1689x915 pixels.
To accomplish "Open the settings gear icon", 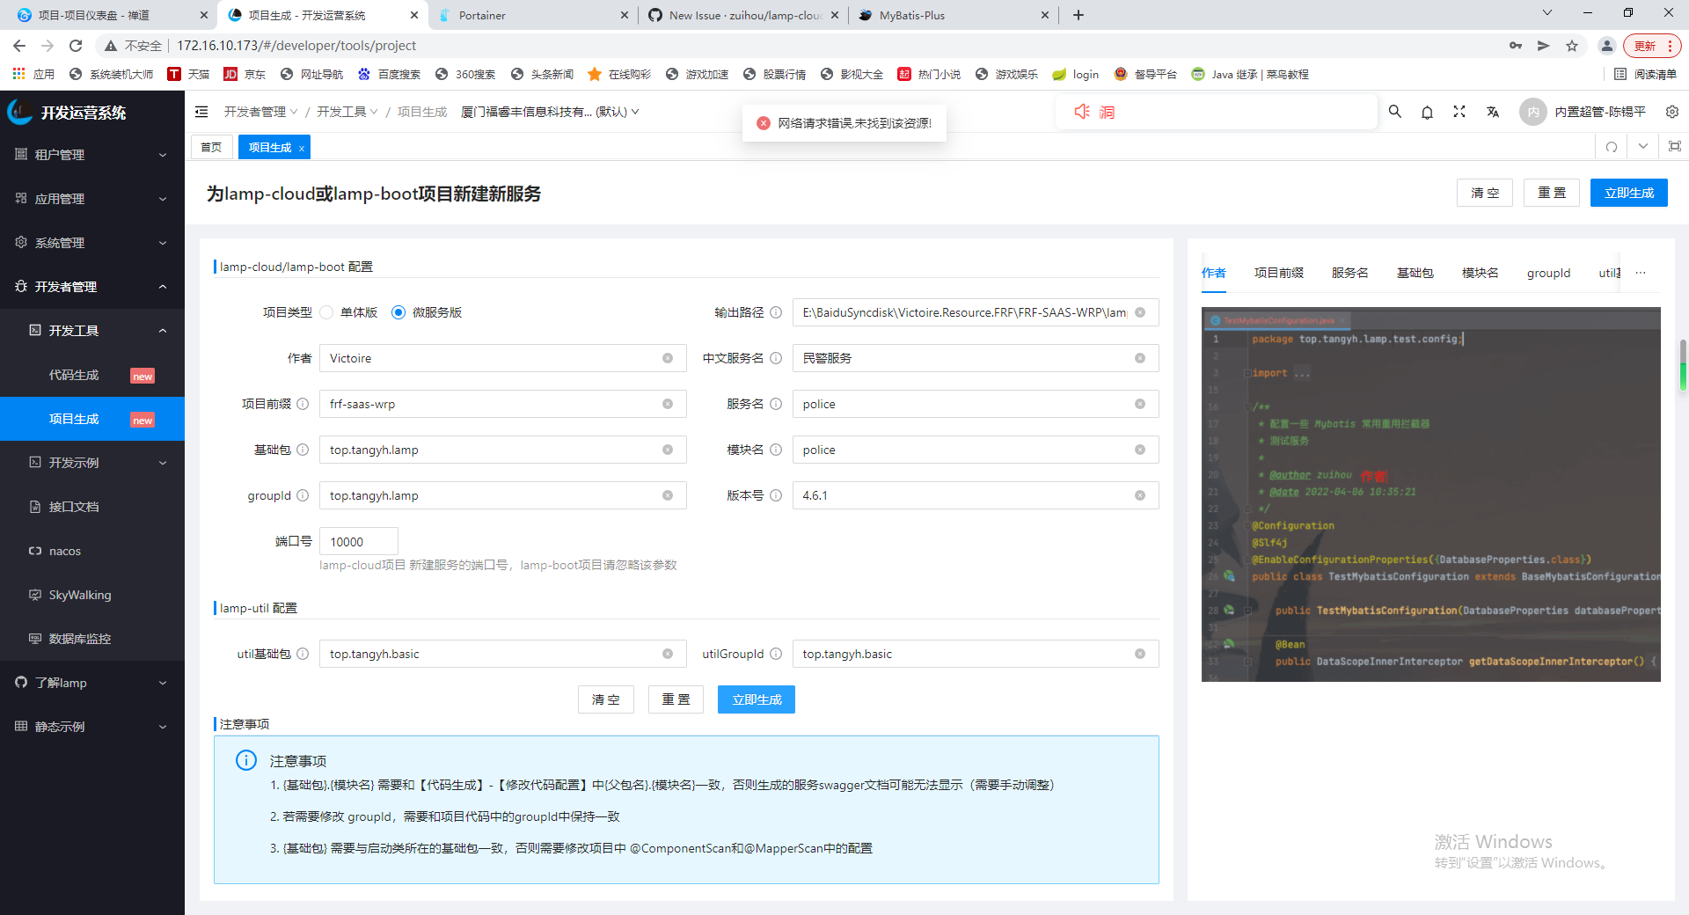I will pyautogui.click(x=1672, y=112).
